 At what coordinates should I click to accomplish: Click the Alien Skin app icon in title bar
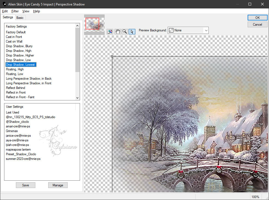4,4
